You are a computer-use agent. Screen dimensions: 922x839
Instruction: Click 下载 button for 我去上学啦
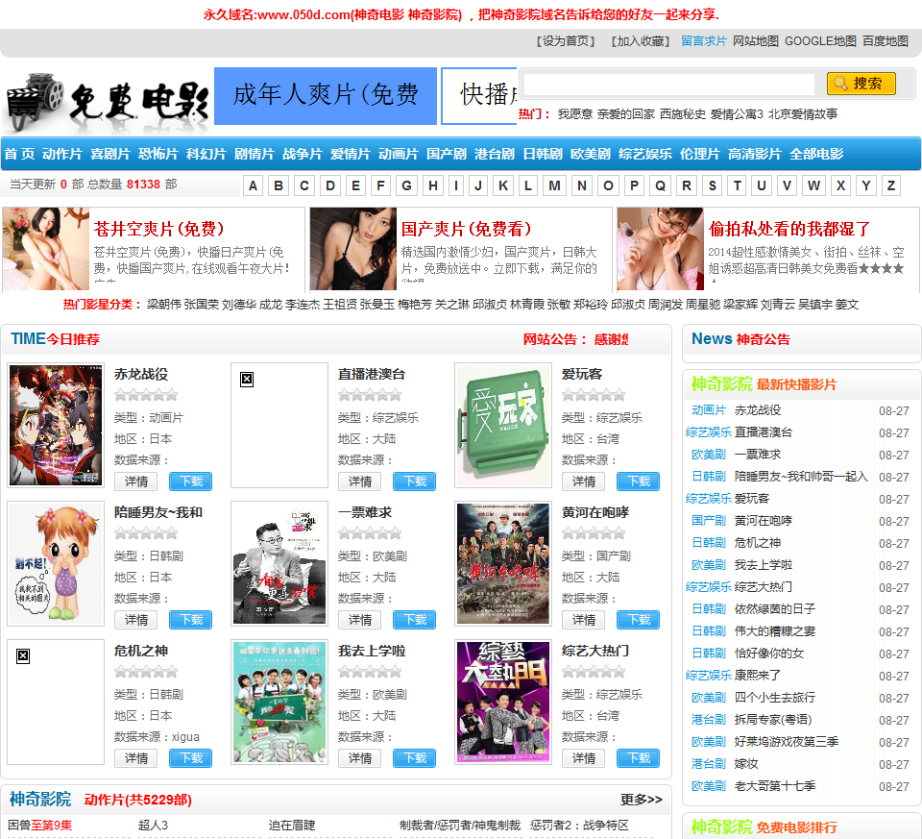415,758
